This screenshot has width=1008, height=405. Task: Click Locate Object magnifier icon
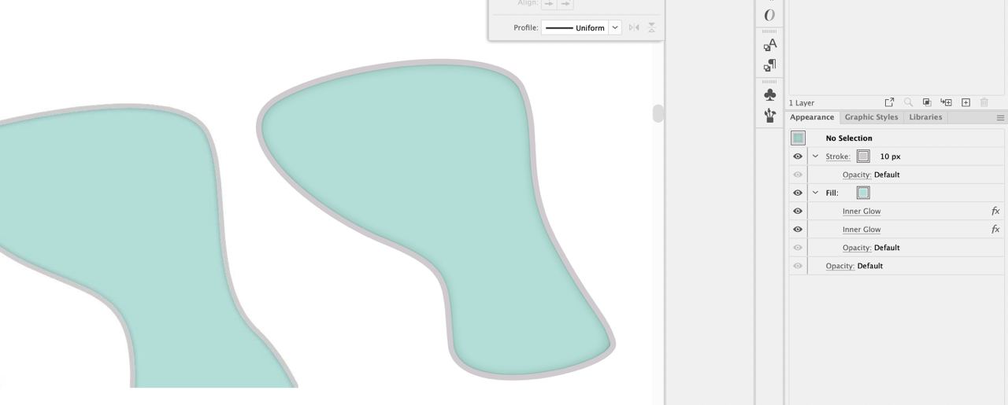click(908, 102)
